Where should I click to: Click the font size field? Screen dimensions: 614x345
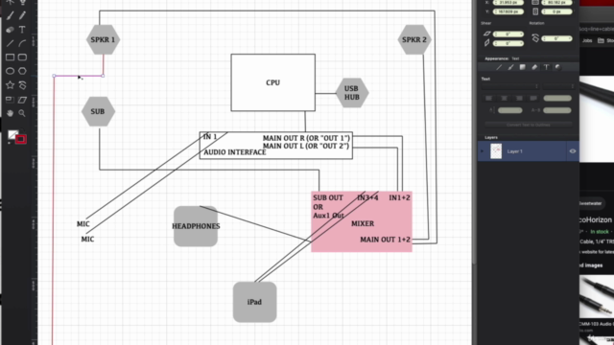557,98
